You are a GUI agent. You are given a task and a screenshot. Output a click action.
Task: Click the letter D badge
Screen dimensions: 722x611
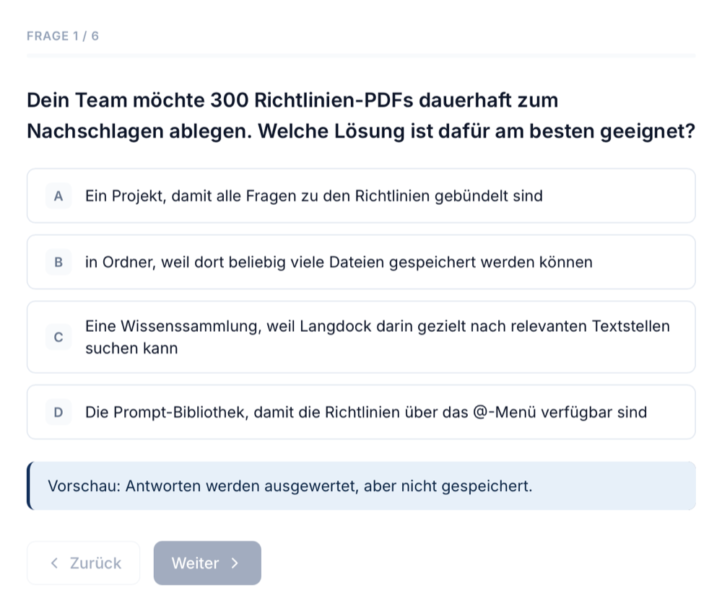[58, 412]
